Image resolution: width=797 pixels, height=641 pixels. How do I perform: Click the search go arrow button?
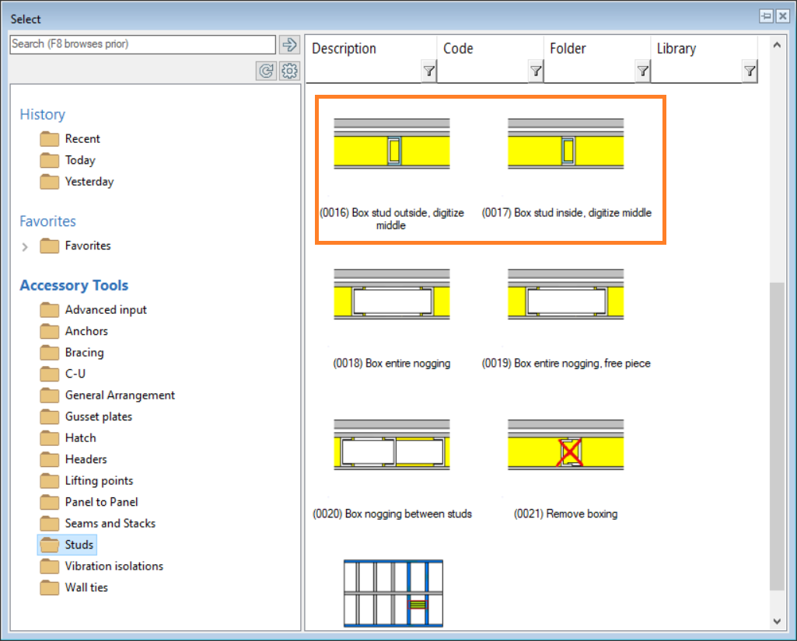[x=289, y=44]
